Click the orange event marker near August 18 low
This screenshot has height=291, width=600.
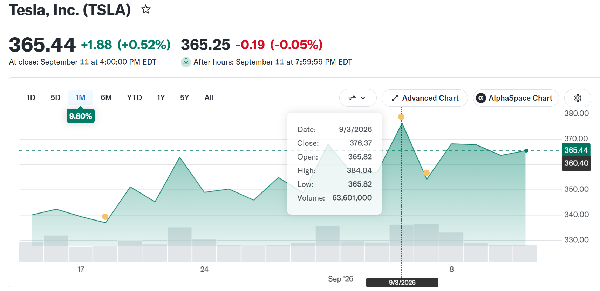pyautogui.click(x=105, y=217)
